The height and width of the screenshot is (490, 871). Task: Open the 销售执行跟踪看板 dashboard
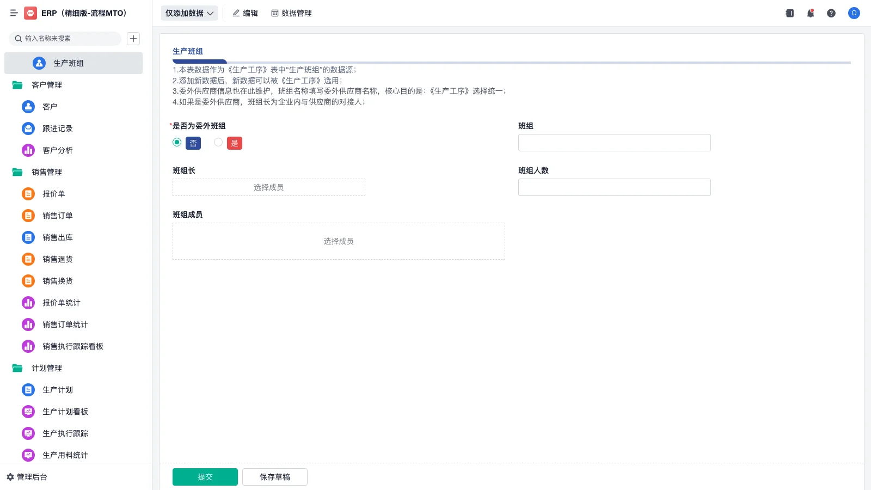72,346
